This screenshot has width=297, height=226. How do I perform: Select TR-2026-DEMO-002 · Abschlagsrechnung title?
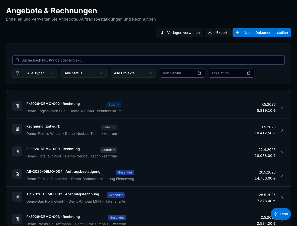click(x=63, y=194)
